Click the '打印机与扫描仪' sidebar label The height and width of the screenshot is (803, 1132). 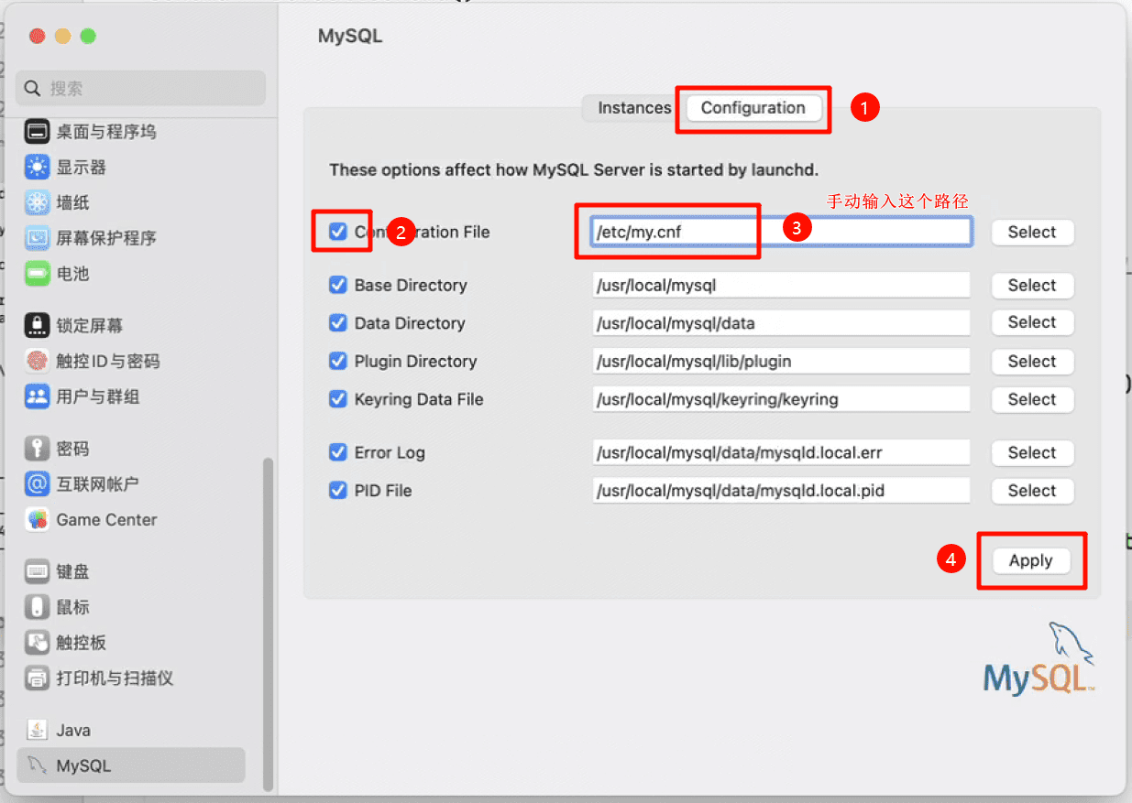115,678
